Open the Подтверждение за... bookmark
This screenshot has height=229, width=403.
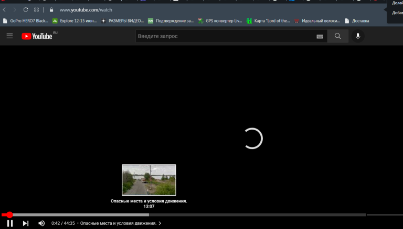click(171, 21)
